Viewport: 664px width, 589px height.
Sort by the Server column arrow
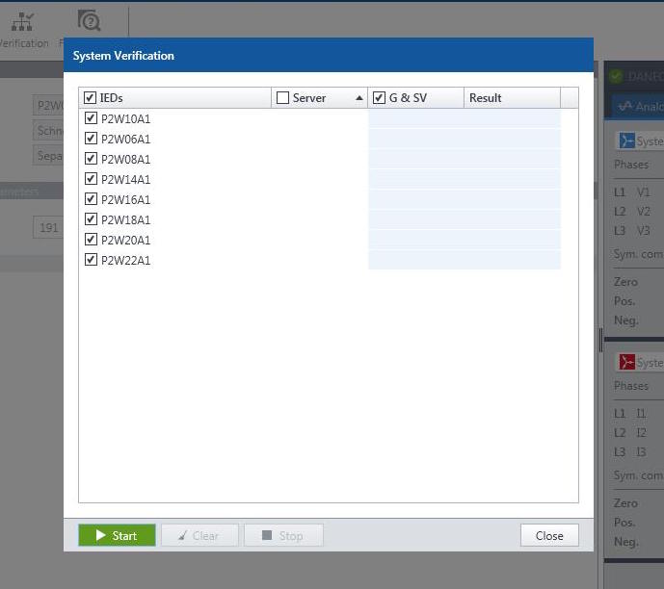pos(359,98)
